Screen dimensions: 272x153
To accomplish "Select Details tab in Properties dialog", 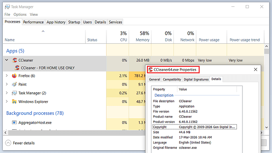I will [x=216, y=79].
